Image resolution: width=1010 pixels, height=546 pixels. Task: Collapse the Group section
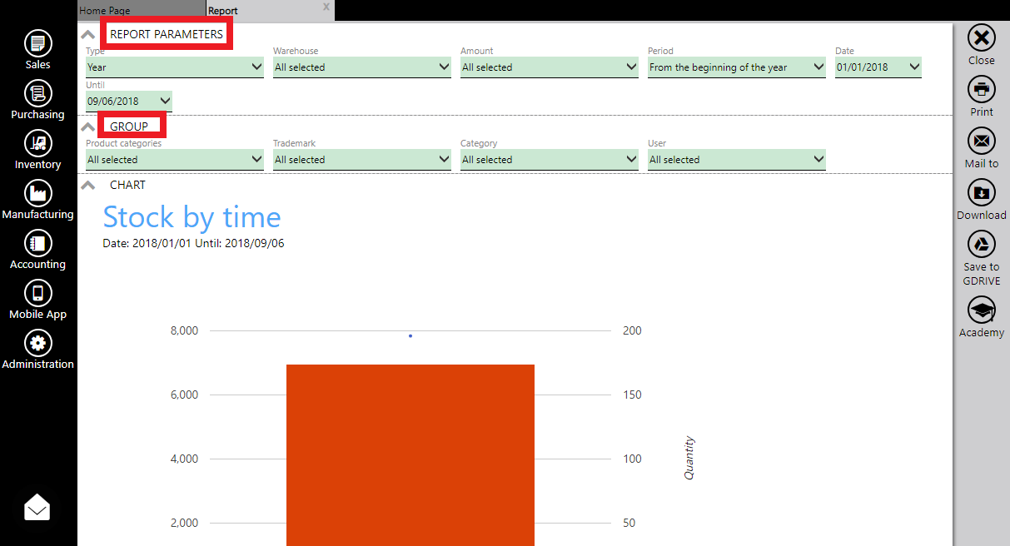click(x=87, y=127)
